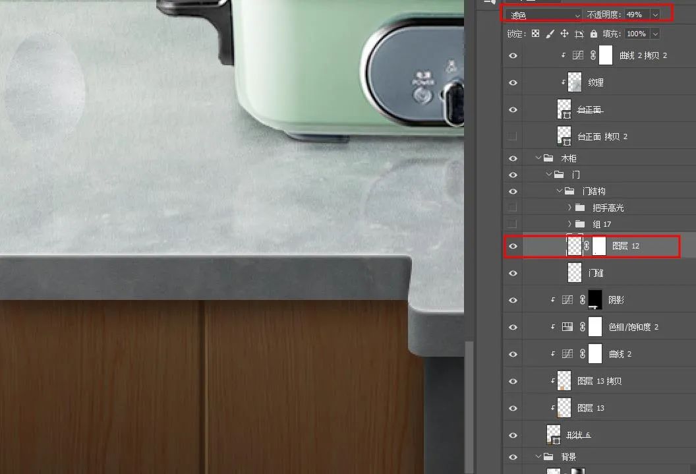Image resolution: width=696 pixels, height=474 pixels.
Task: Click the black mask thumbnail of 阴影
Action: click(595, 300)
